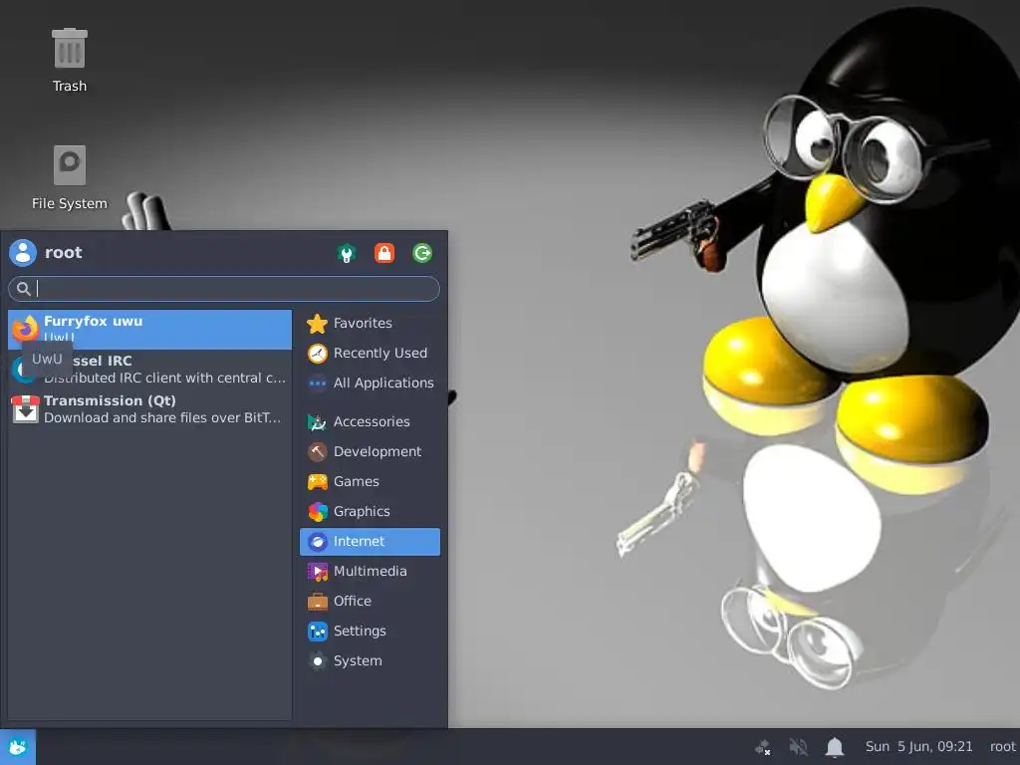This screenshot has width=1020, height=765.
Task: Click the Transmission (Qt) icon
Action: pyautogui.click(x=25, y=409)
